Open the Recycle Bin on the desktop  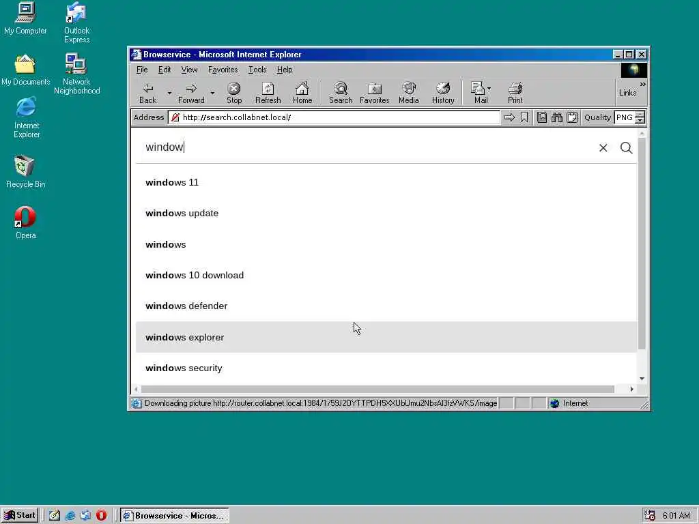25,172
